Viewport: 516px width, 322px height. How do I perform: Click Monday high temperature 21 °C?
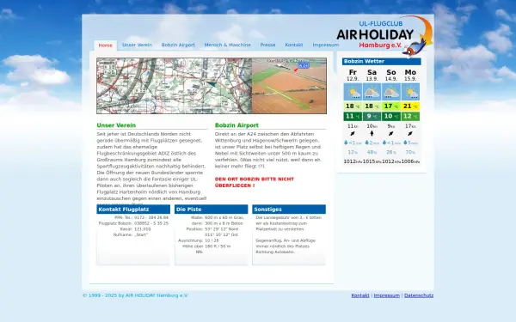(x=410, y=106)
